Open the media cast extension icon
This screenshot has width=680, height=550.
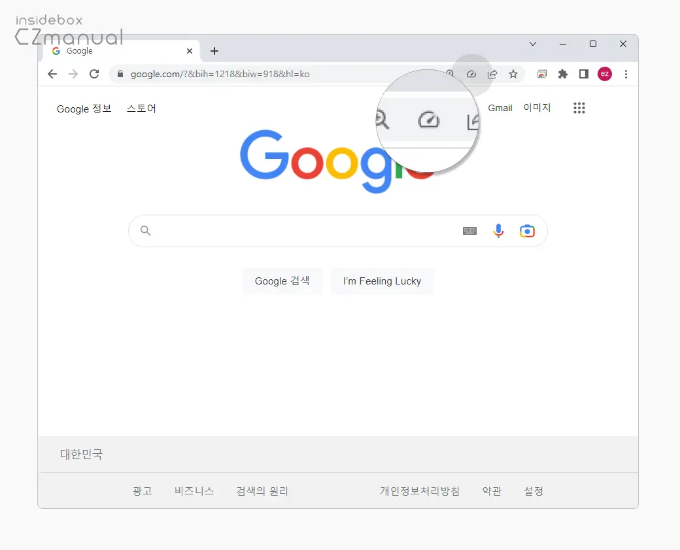(542, 74)
